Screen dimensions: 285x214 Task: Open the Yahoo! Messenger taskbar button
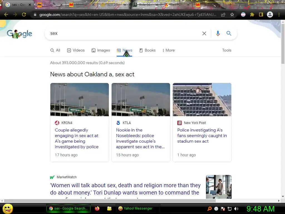tap(138, 208)
